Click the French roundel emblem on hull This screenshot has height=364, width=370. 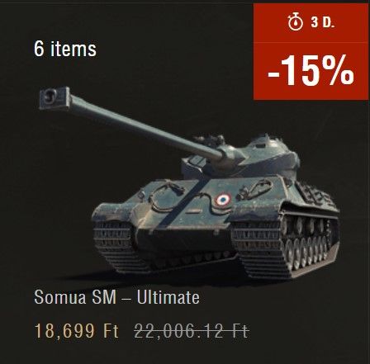(x=223, y=200)
